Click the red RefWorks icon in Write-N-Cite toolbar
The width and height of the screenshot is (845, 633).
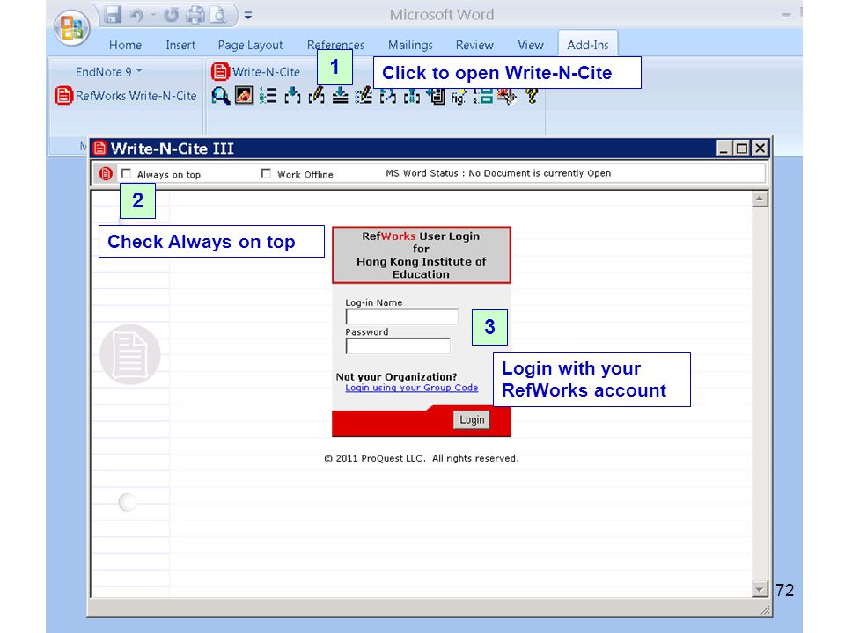coord(106,173)
